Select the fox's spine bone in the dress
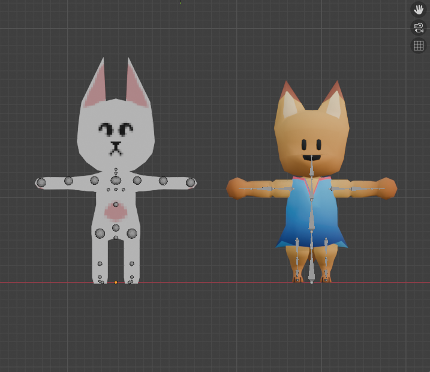The width and height of the screenshot is (430, 372). coord(311,218)
